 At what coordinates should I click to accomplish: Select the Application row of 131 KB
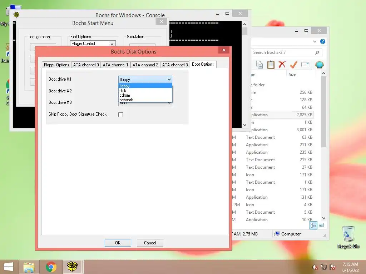tap(273, 197)
